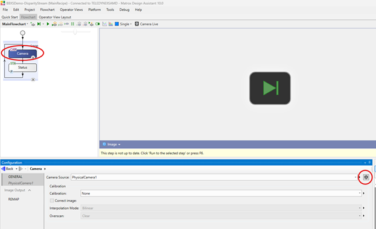
Task: Click the arrow beside Overscan
Action: coord(364,216)
